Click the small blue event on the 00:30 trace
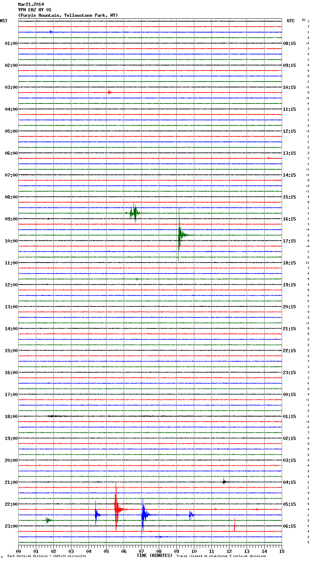Image resolution: width=311 pixels, height=561 pixels. coord(51,32)
